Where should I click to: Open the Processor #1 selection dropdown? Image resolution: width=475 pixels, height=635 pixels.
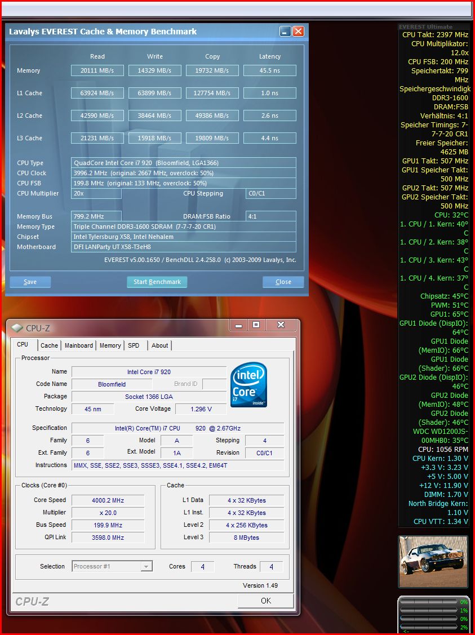112,566
